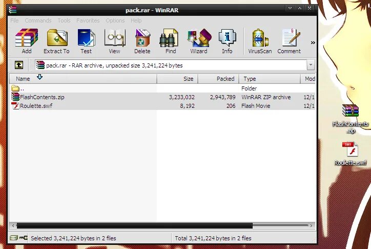Click the right scroll arrow
This screenshot has width=371, height=249.
point(311,225)
